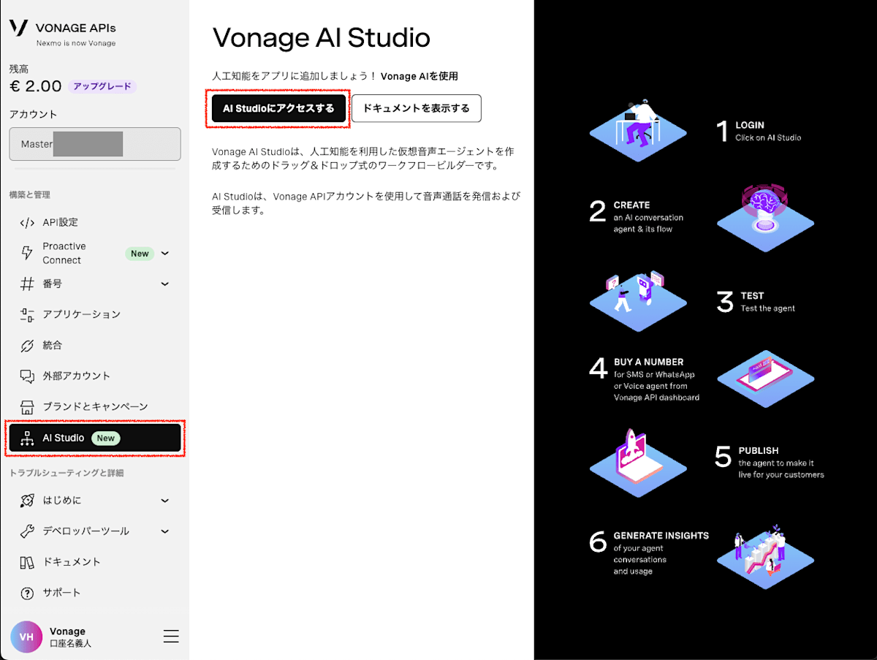Click the New badge next to AI Studio
This screenshot has height=660, width=877.
click(106, 438)
